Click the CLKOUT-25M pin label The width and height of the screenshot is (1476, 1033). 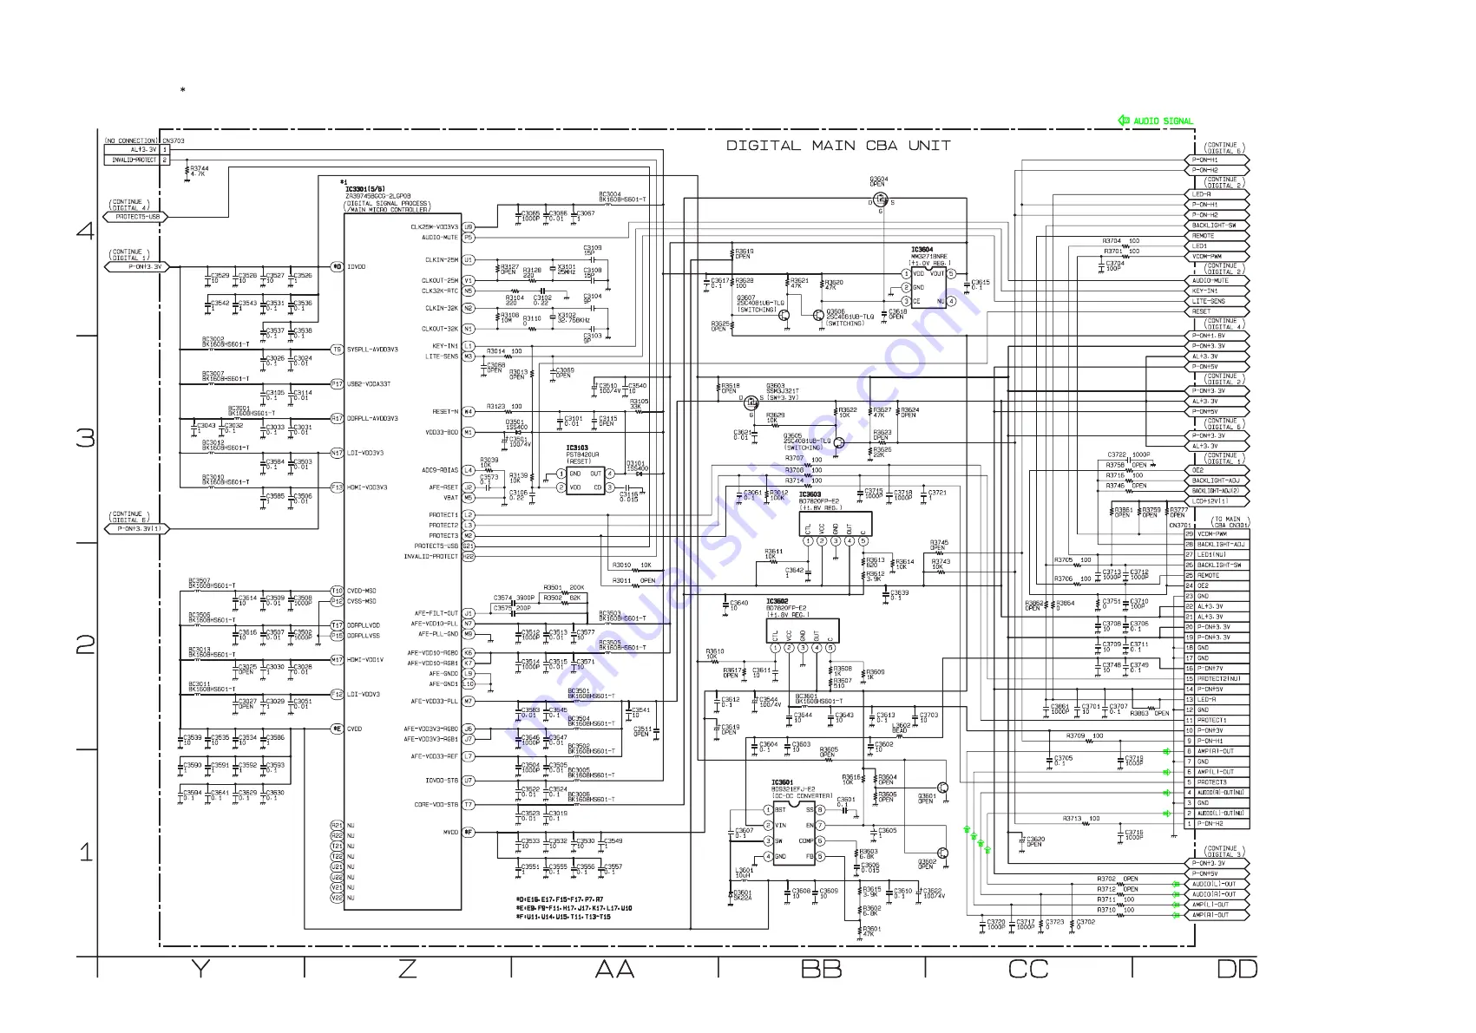[439, 280]
